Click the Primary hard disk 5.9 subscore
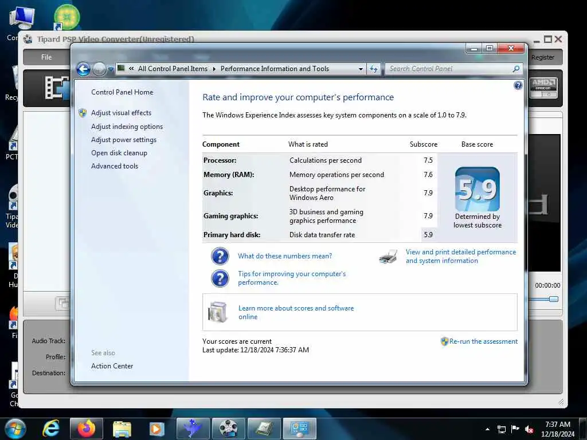Viewport: 587px width, 440px height. pos(428,234)
